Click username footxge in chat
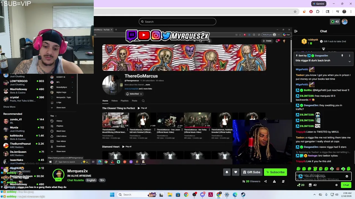Image resolution: width=355 pixels, height=199 pixels. coord(313,156)
